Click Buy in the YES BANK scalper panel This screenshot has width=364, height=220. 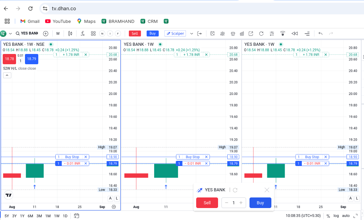(260, 203)
